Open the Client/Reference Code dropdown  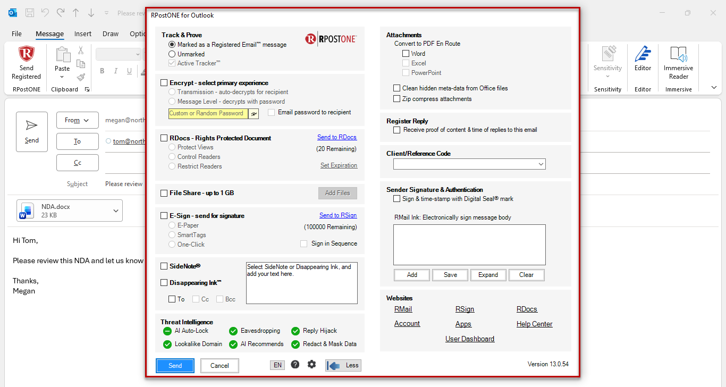[469, 164]
